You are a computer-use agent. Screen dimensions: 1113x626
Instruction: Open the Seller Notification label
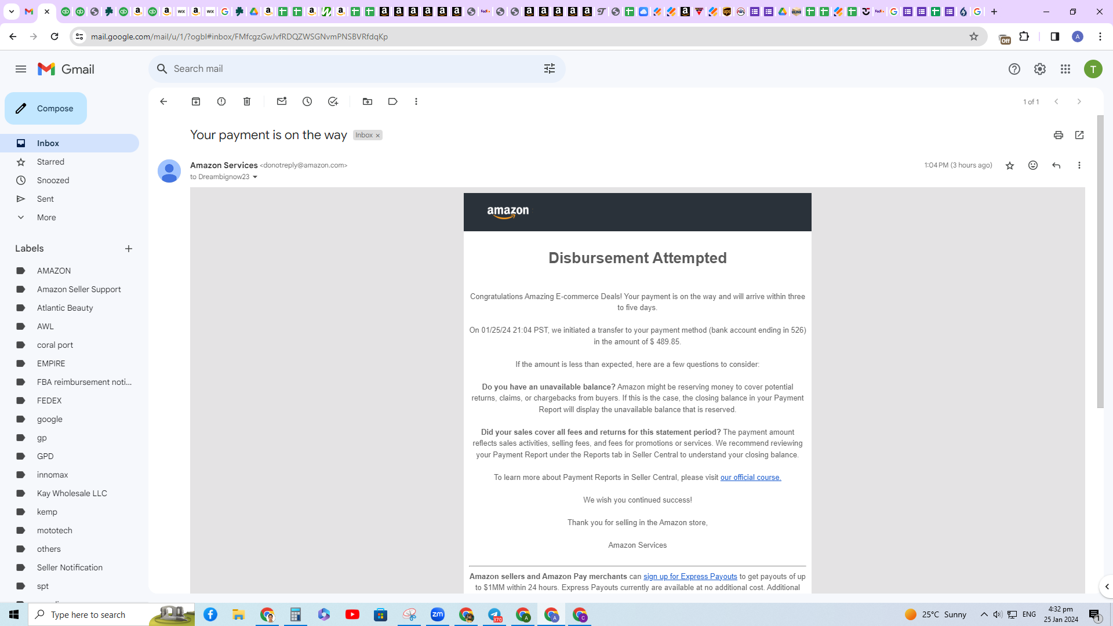tap(70, 567)
